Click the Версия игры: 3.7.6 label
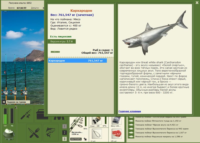The height and width of the screenshot is (143, 200). (x=61, y=42)
